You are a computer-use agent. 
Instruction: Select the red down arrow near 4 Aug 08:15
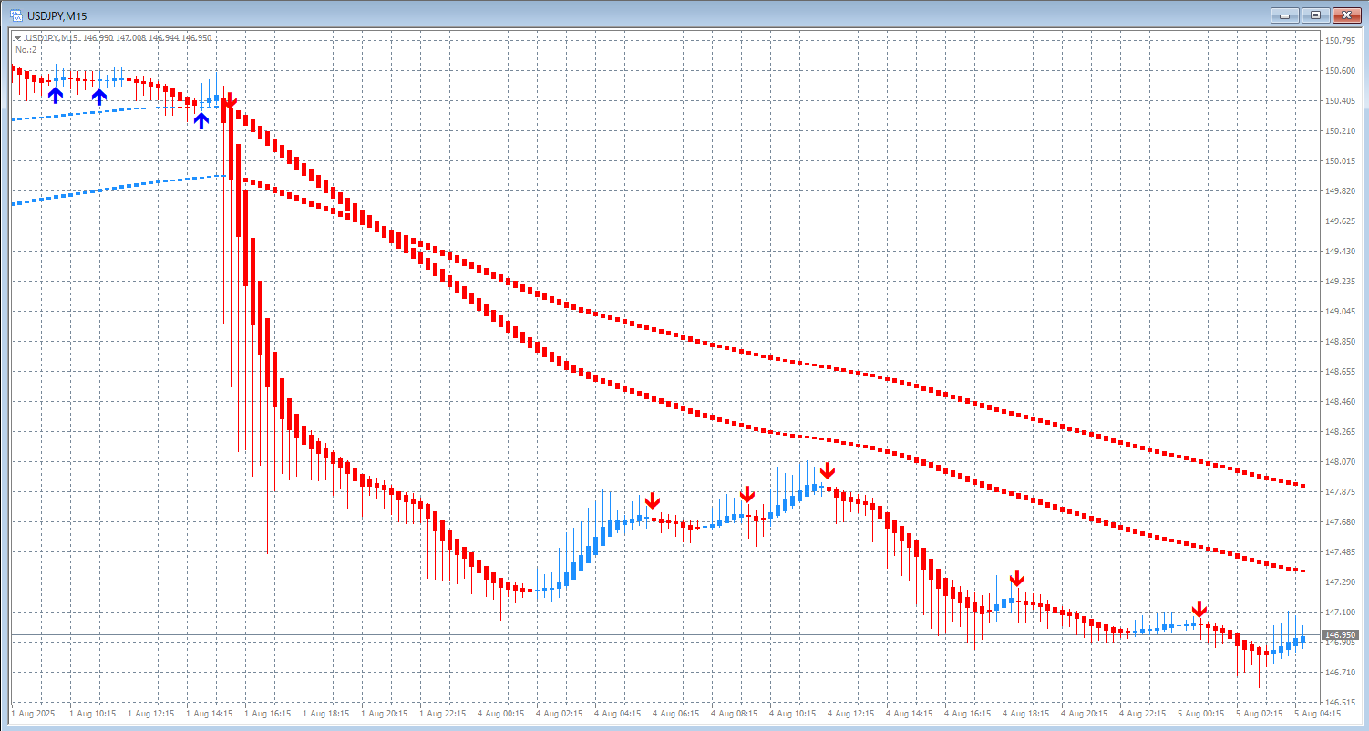[747, 494]
